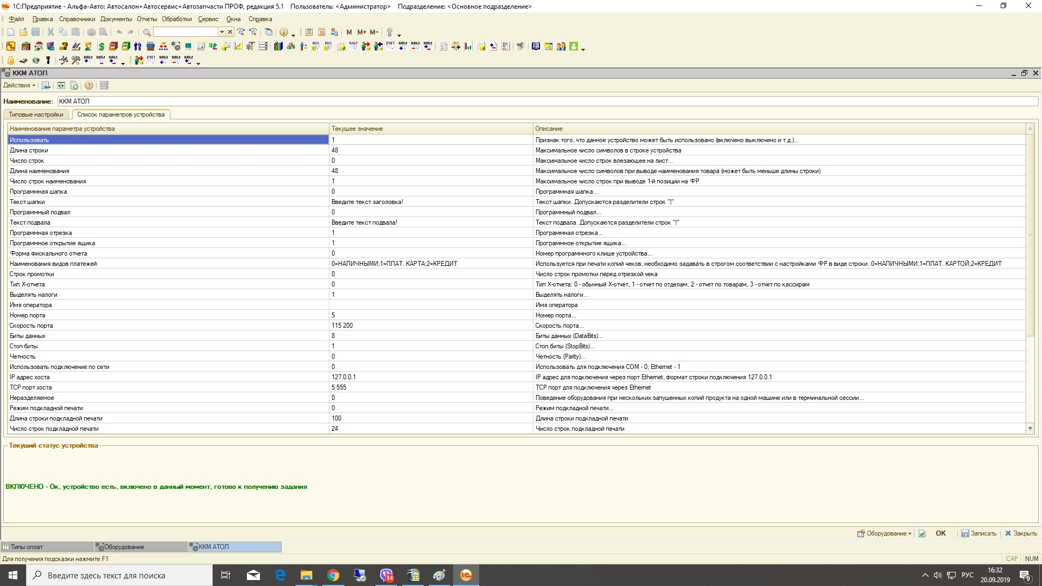The image size is (1042, 586).
Task: Click the M+ memory button
Action: coord(361,32)
